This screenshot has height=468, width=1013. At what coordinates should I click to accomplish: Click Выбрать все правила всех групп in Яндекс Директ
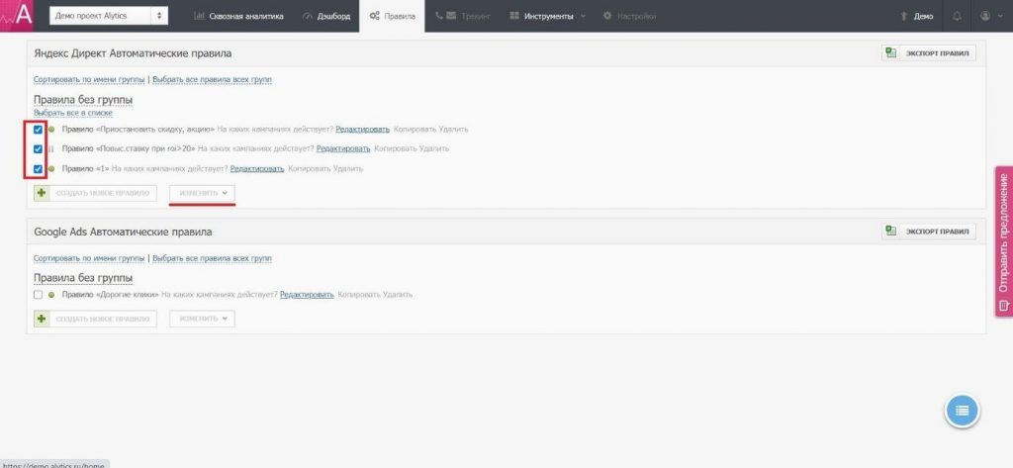(212, 79)
